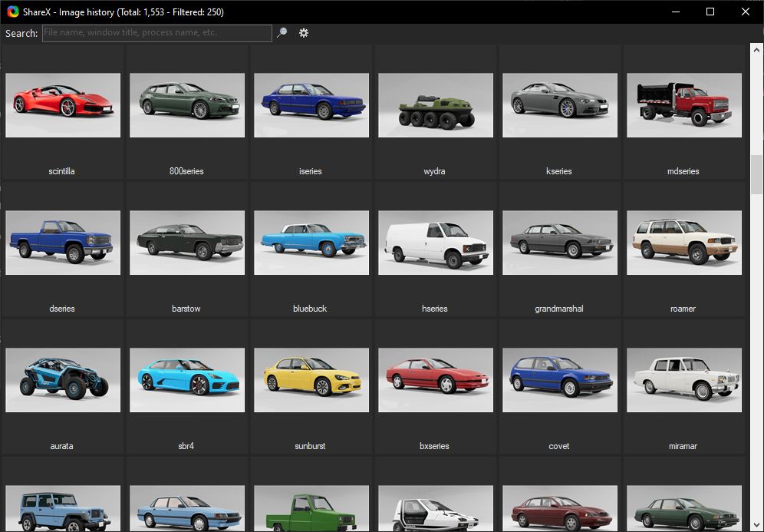Viewport: 764px width, 532px height.
Task: Click the 'kseries' file name label
Action: (559, 171)
